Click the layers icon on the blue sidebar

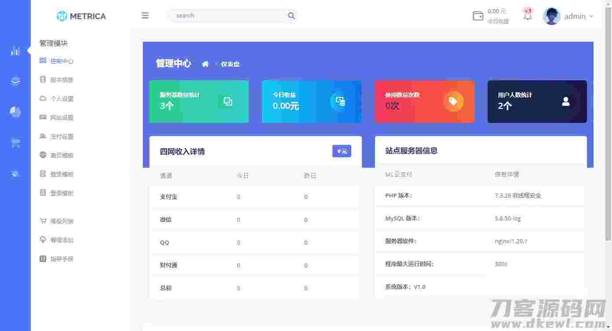click(x=15, y=81)
